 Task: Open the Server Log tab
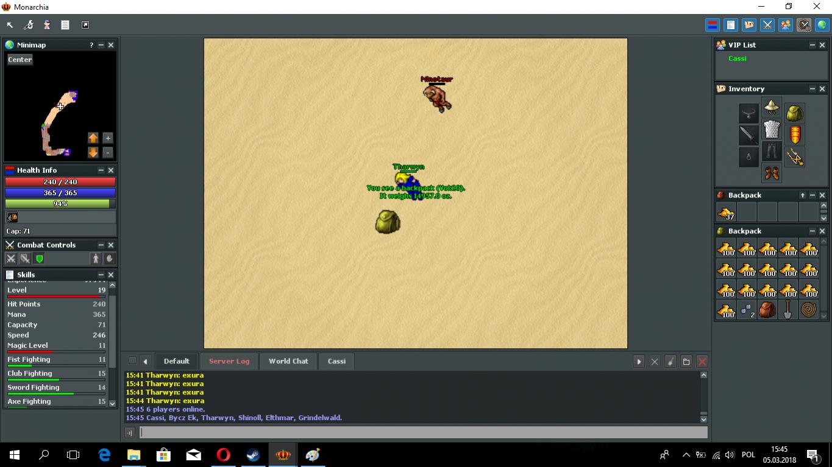pos(229,361)
